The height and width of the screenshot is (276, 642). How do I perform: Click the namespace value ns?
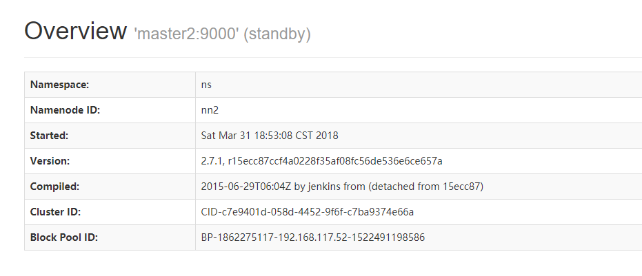pos(206,85)
